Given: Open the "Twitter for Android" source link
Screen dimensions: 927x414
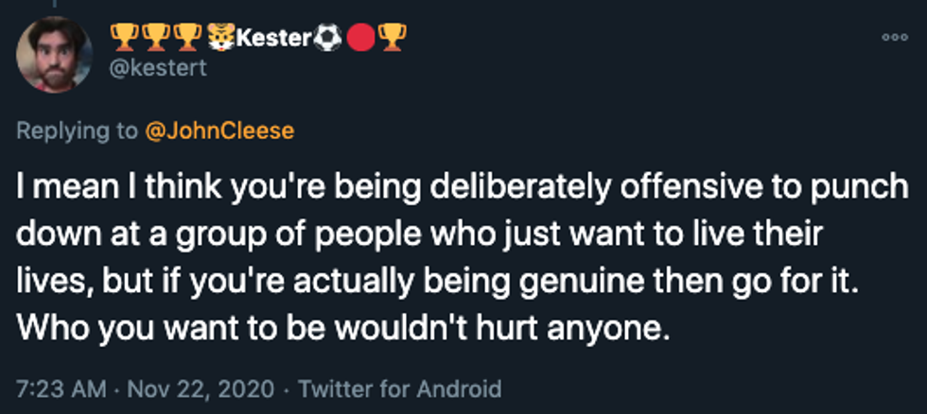Looking at the screenshot, I should click(399, 388).
